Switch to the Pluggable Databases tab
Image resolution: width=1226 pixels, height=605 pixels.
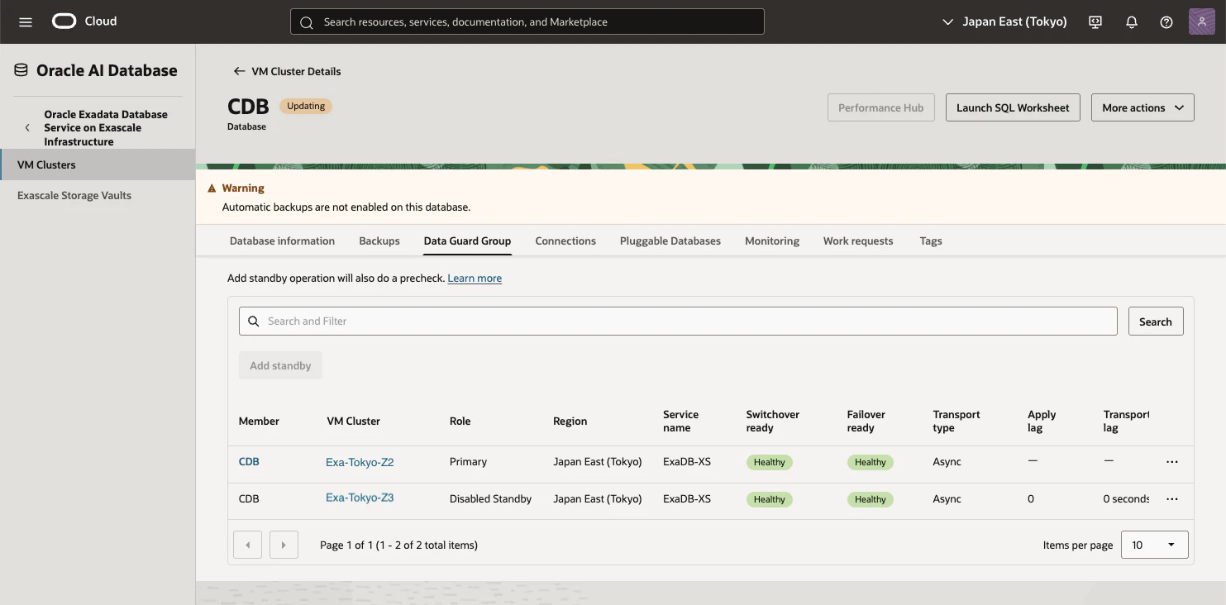click(670, 241)
